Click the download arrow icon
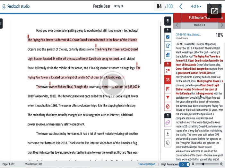The image size is (225, 168). click(168, 134)
